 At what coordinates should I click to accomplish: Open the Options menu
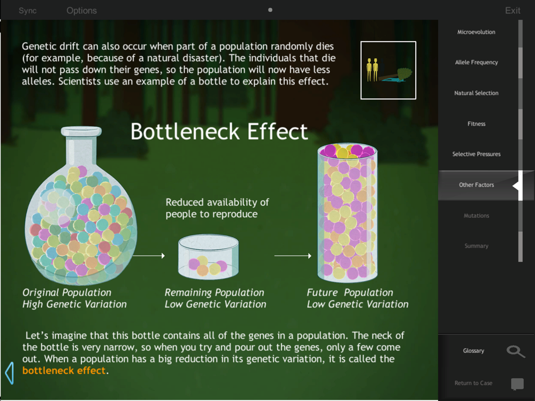pyautogui.click(x=81, y=11)
